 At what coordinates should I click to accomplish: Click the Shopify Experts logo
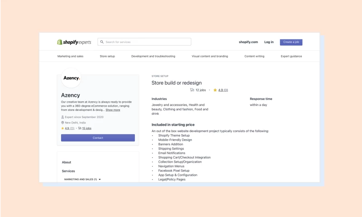[74, 42]
